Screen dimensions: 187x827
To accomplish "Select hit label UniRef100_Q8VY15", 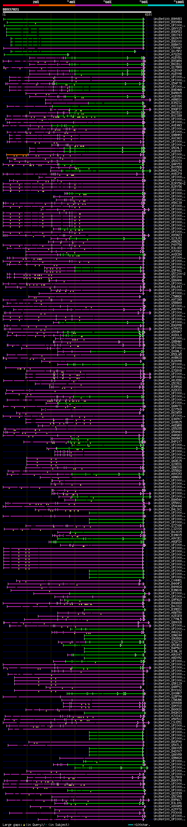I will pyautogui.click(x=168, y=28).
